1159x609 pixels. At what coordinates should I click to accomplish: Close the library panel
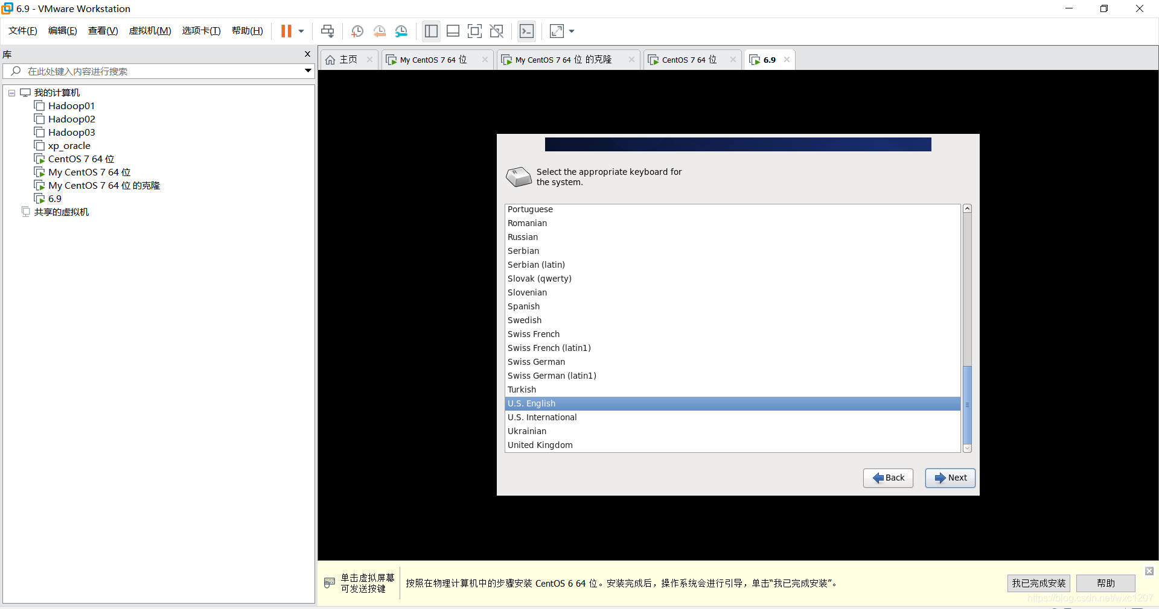coord(307,54)
